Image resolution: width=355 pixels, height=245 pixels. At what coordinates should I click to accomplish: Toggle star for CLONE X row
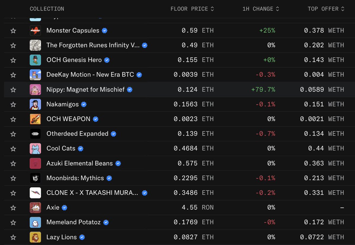click(13, 193)
